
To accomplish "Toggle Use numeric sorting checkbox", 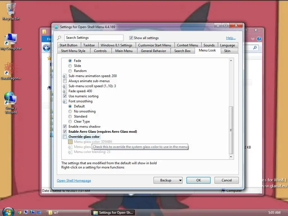I will coord(65,96).
